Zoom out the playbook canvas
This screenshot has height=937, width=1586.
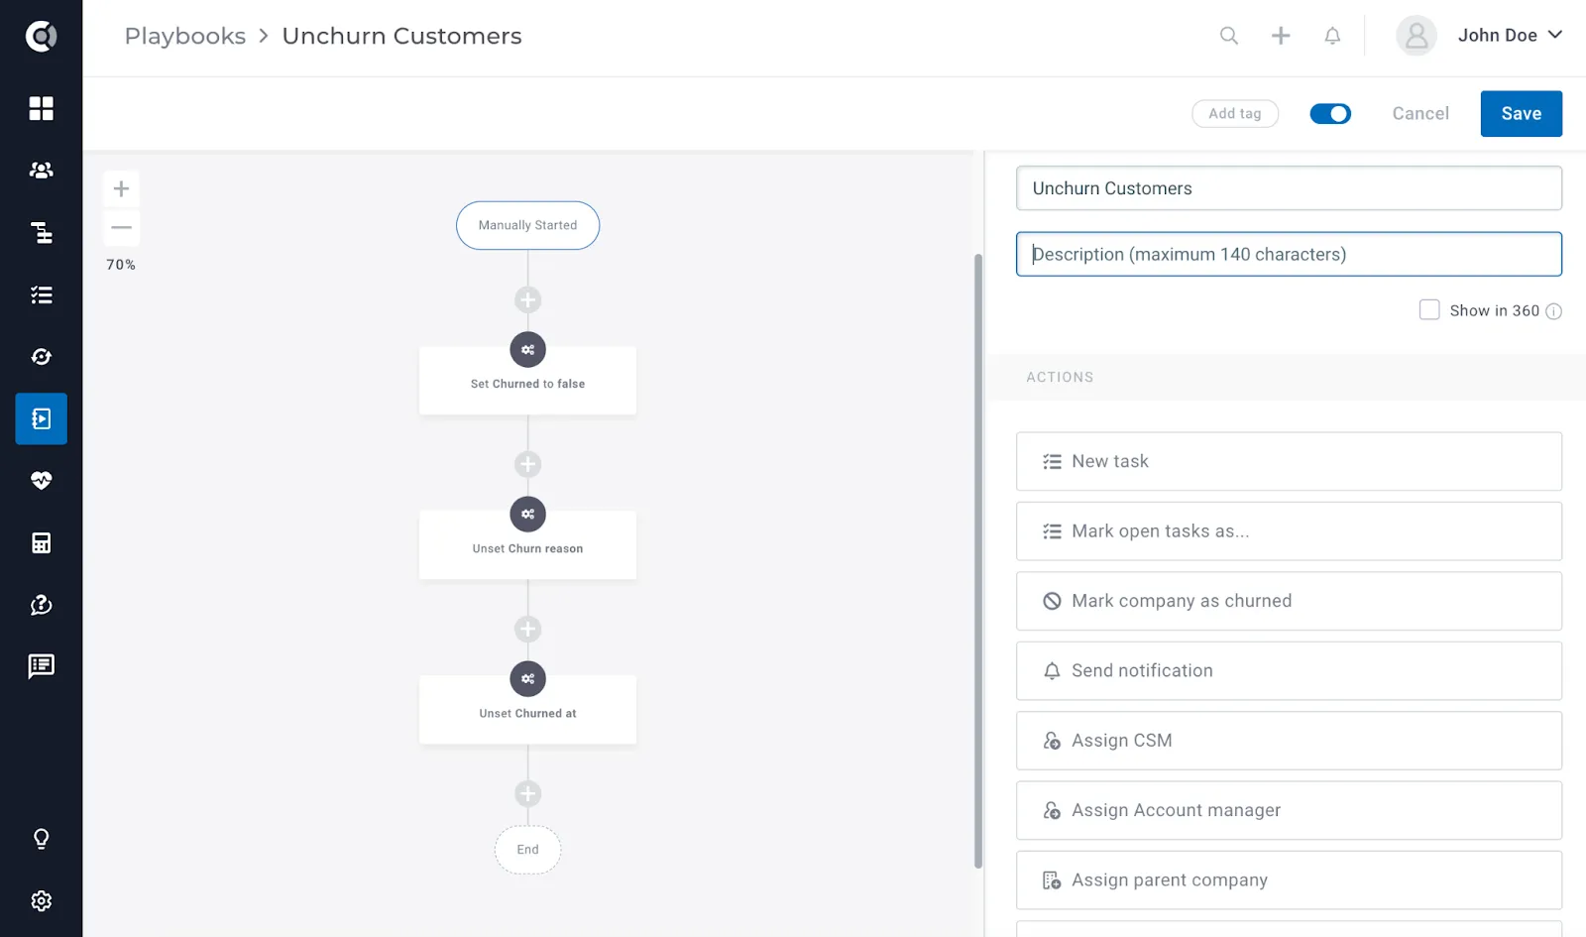(x=121, y=227)
